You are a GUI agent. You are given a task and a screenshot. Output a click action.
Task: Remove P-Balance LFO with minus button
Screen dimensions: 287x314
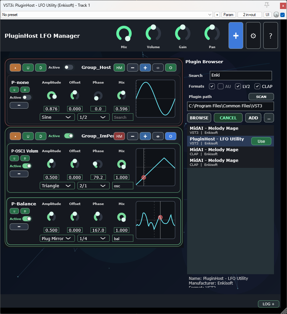(x=19, y=226)
